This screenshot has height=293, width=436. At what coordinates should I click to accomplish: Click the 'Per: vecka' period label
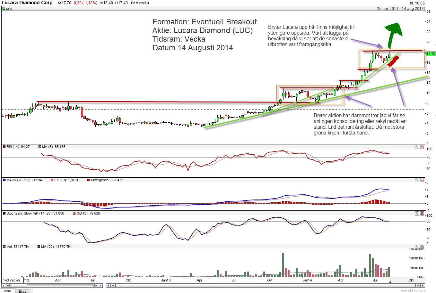coord(140,3)
